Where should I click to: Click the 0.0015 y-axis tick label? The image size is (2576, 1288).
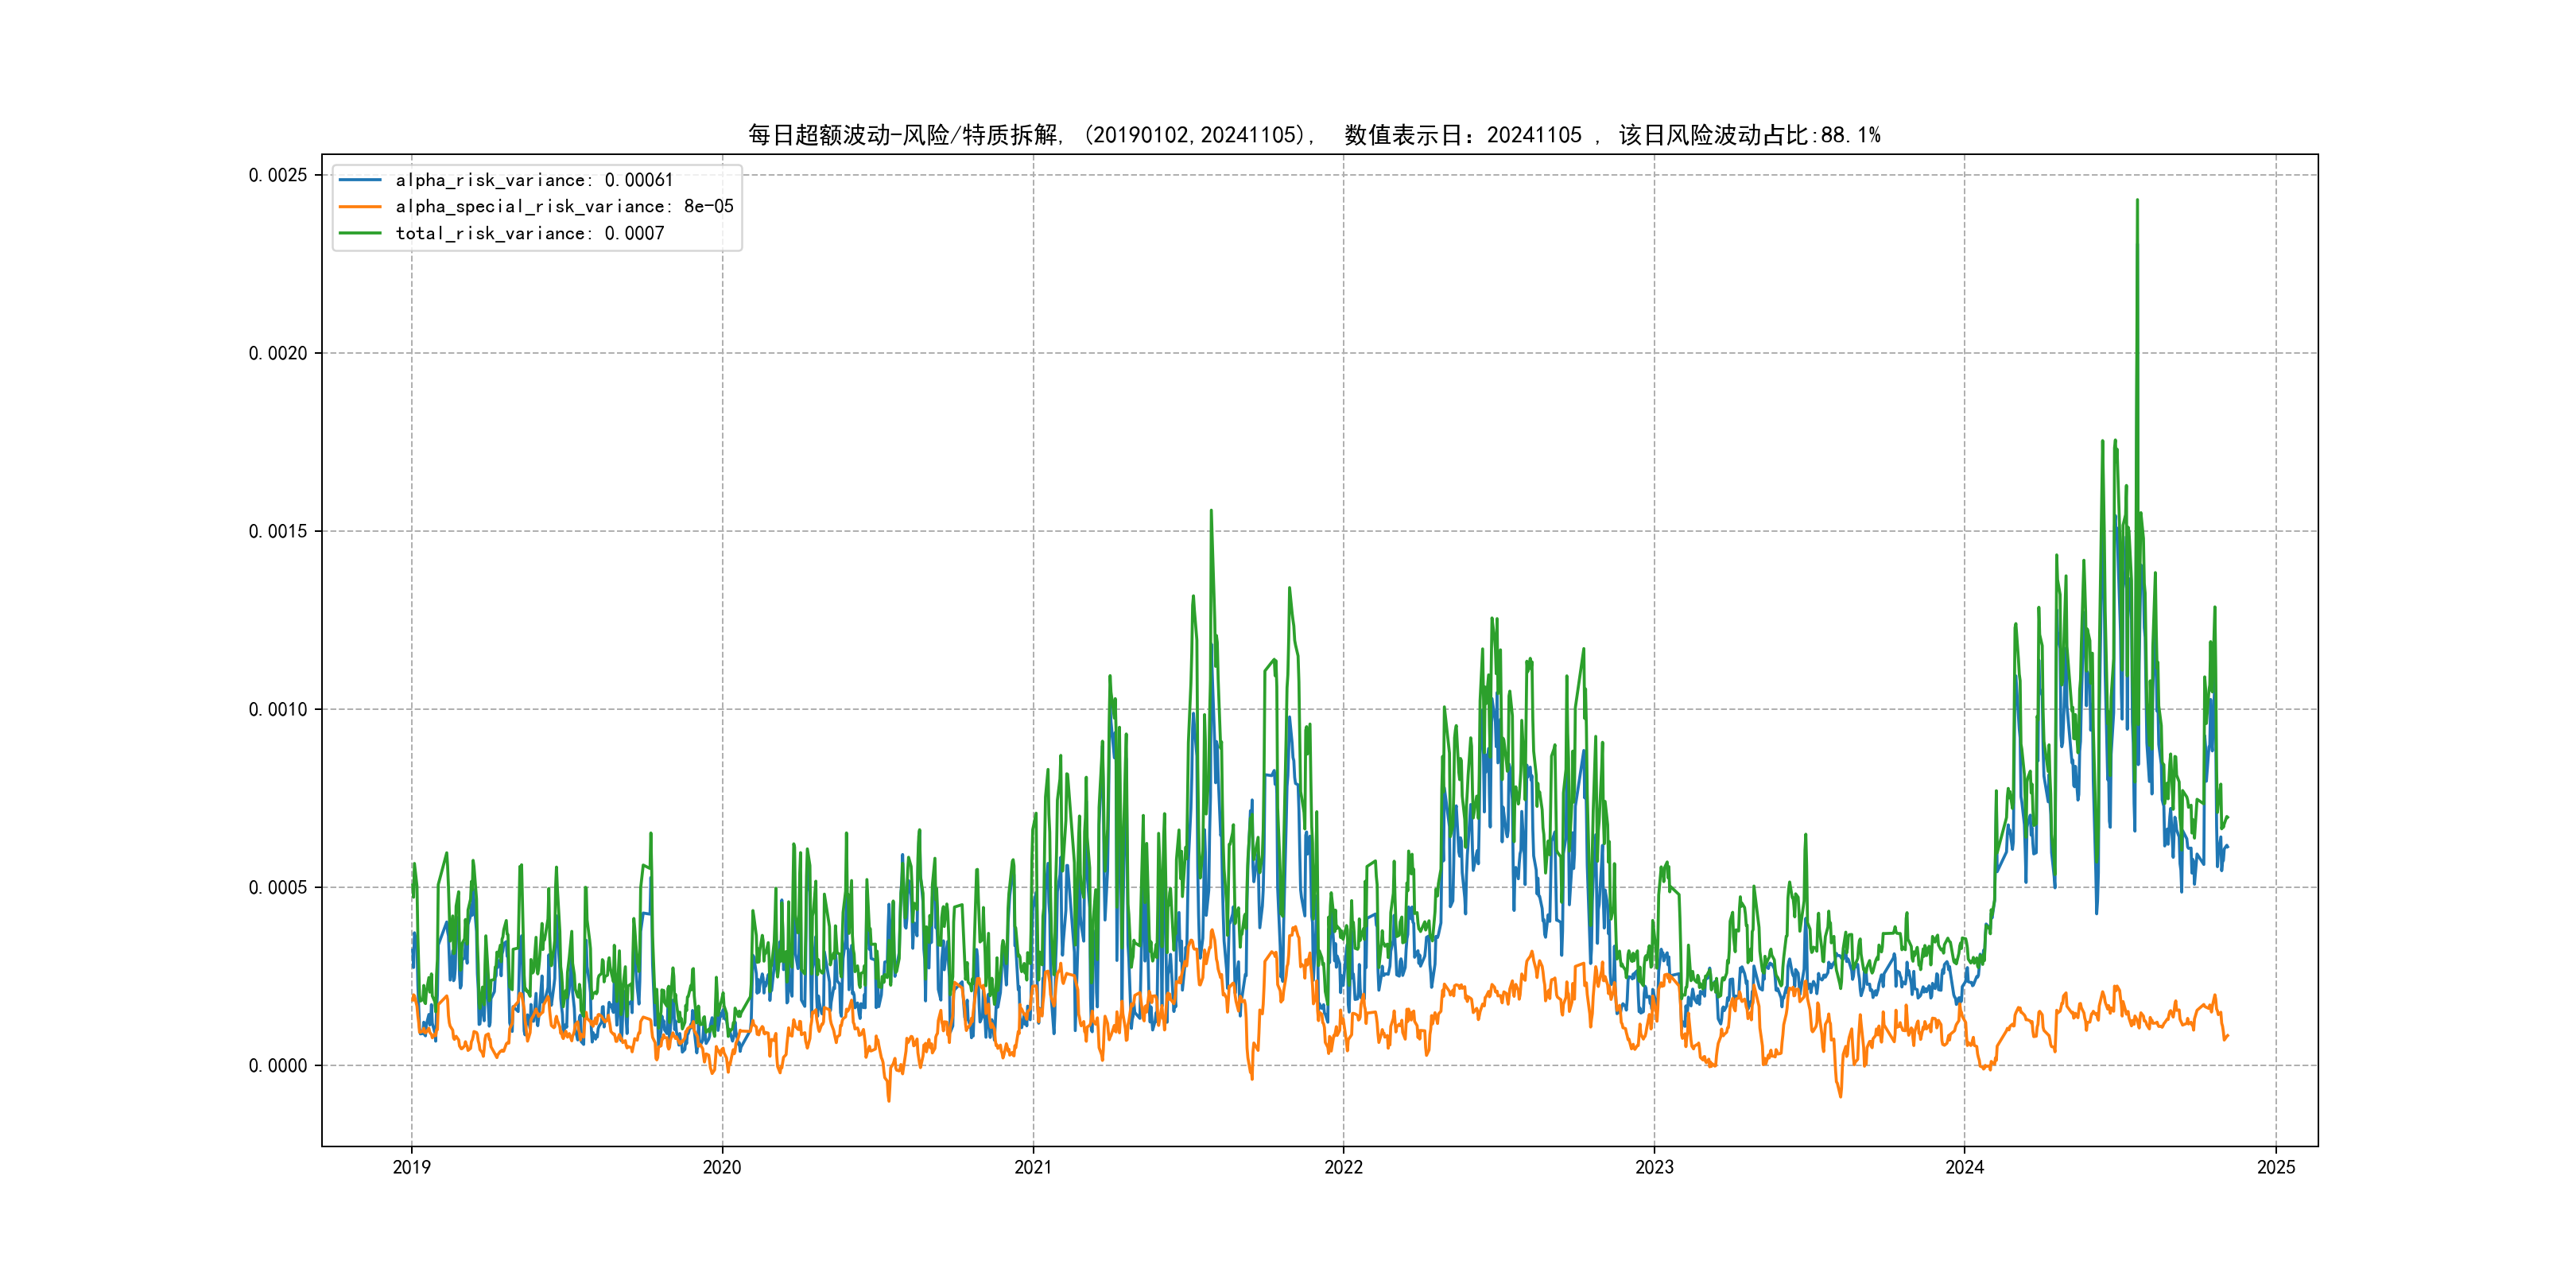[x=278, y=531]
